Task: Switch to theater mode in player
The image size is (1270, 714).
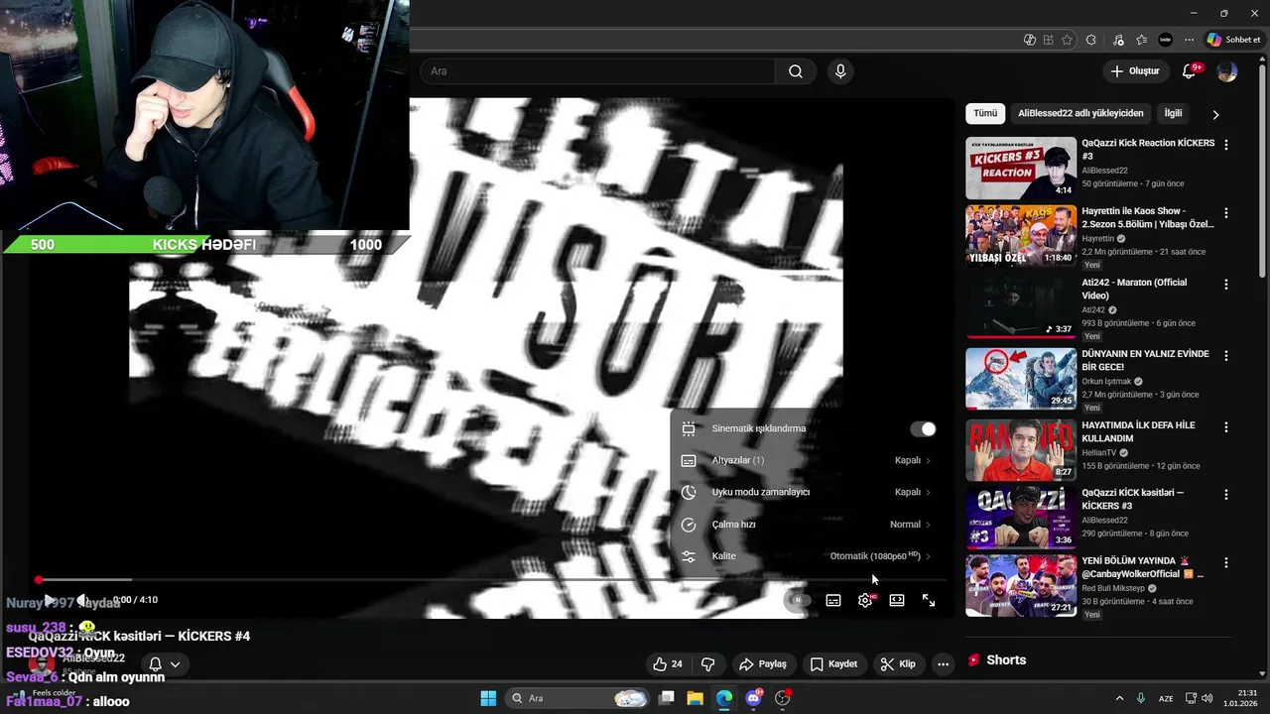Action: 897,600
